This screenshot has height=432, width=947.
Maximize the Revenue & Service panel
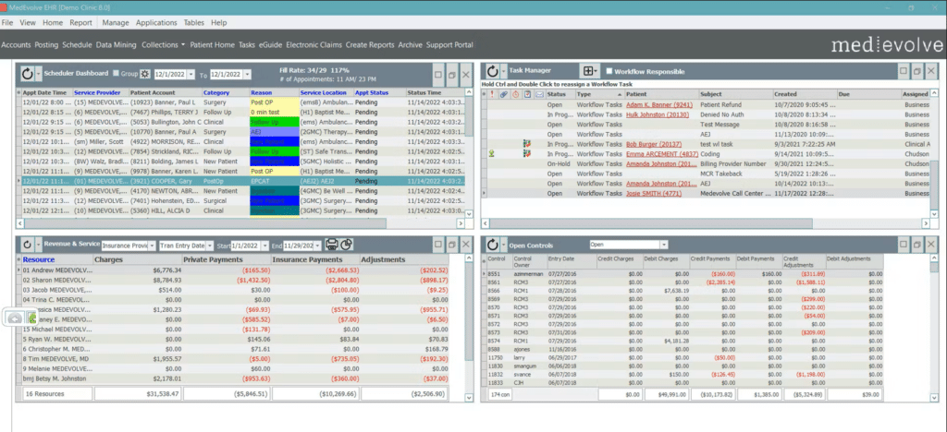coord(438,244)
